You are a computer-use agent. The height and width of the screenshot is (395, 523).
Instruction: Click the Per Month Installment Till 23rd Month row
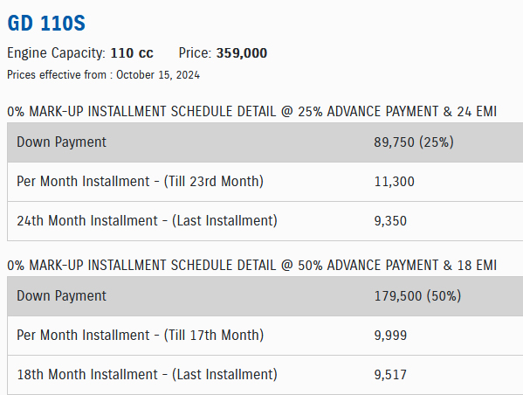click(265, 182)
